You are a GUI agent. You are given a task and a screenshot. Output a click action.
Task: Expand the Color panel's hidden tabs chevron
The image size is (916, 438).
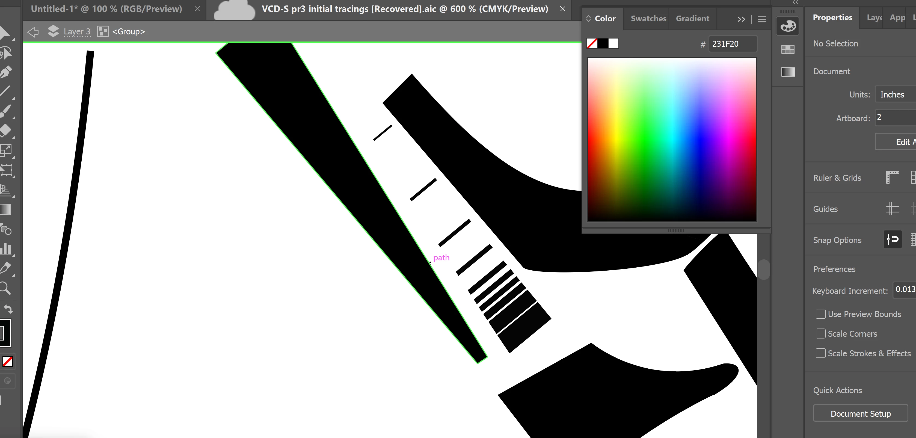(741, 19)
